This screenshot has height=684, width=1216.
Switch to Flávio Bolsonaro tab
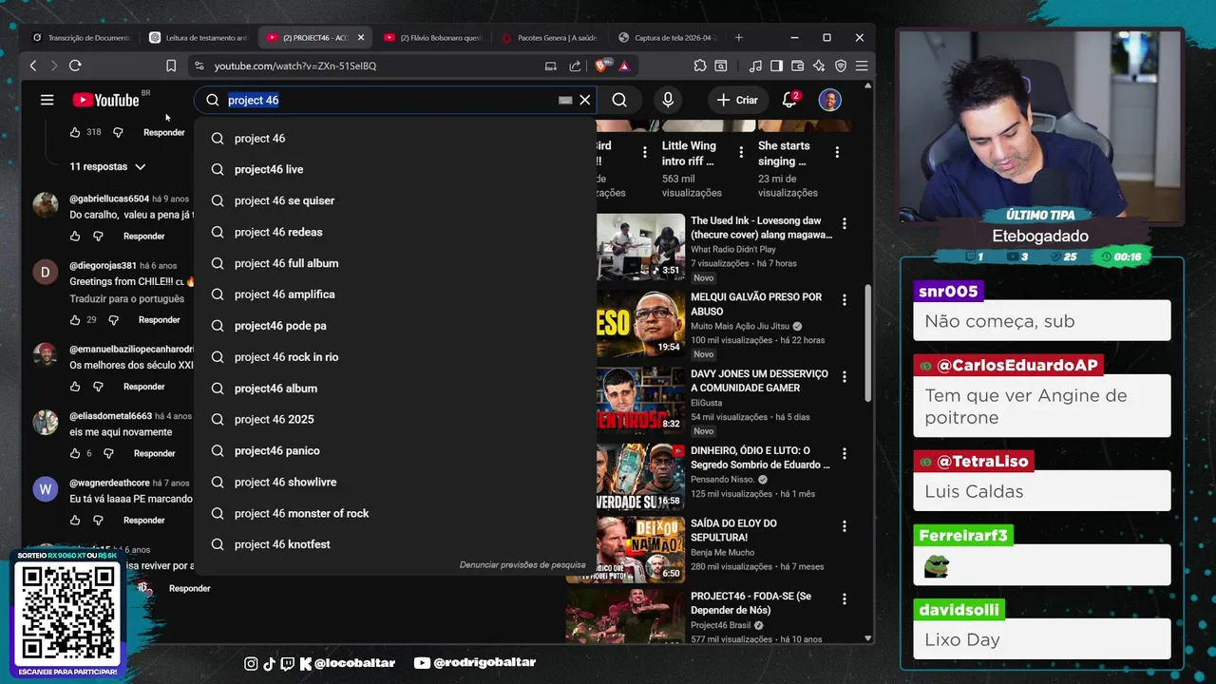[x=434, y=37]
